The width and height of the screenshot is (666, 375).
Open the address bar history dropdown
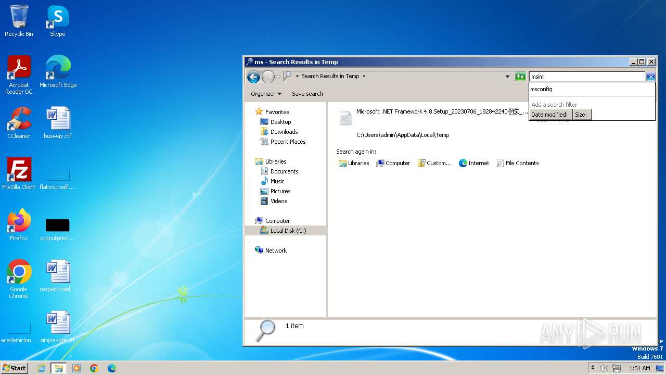tap(507, 77)
